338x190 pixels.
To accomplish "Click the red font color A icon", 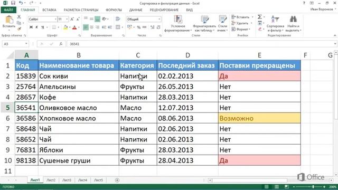I will coord(74,27).
